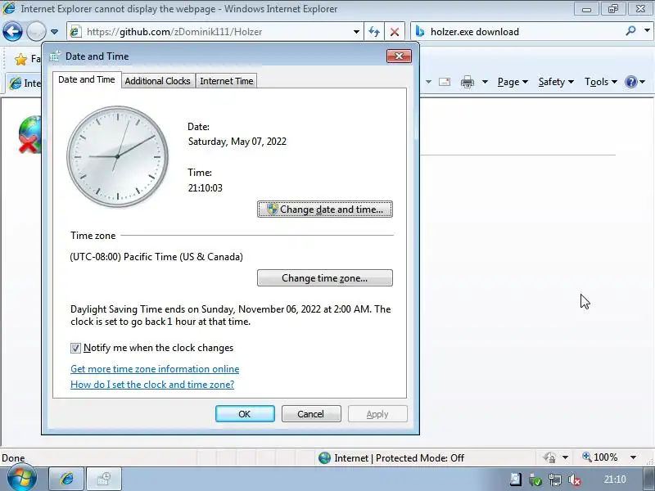Click the disabled Apply button

click(x=377, y=414)
